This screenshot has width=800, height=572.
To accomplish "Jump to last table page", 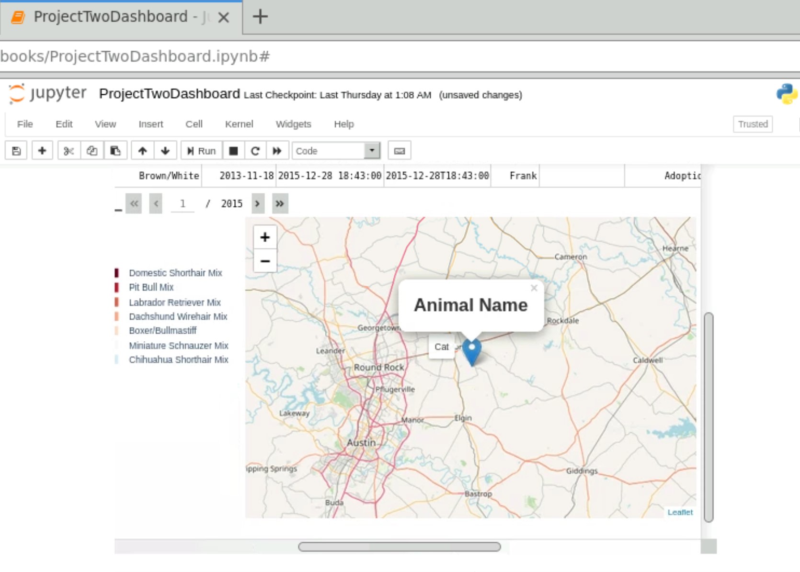I will [x=280, y=203].
